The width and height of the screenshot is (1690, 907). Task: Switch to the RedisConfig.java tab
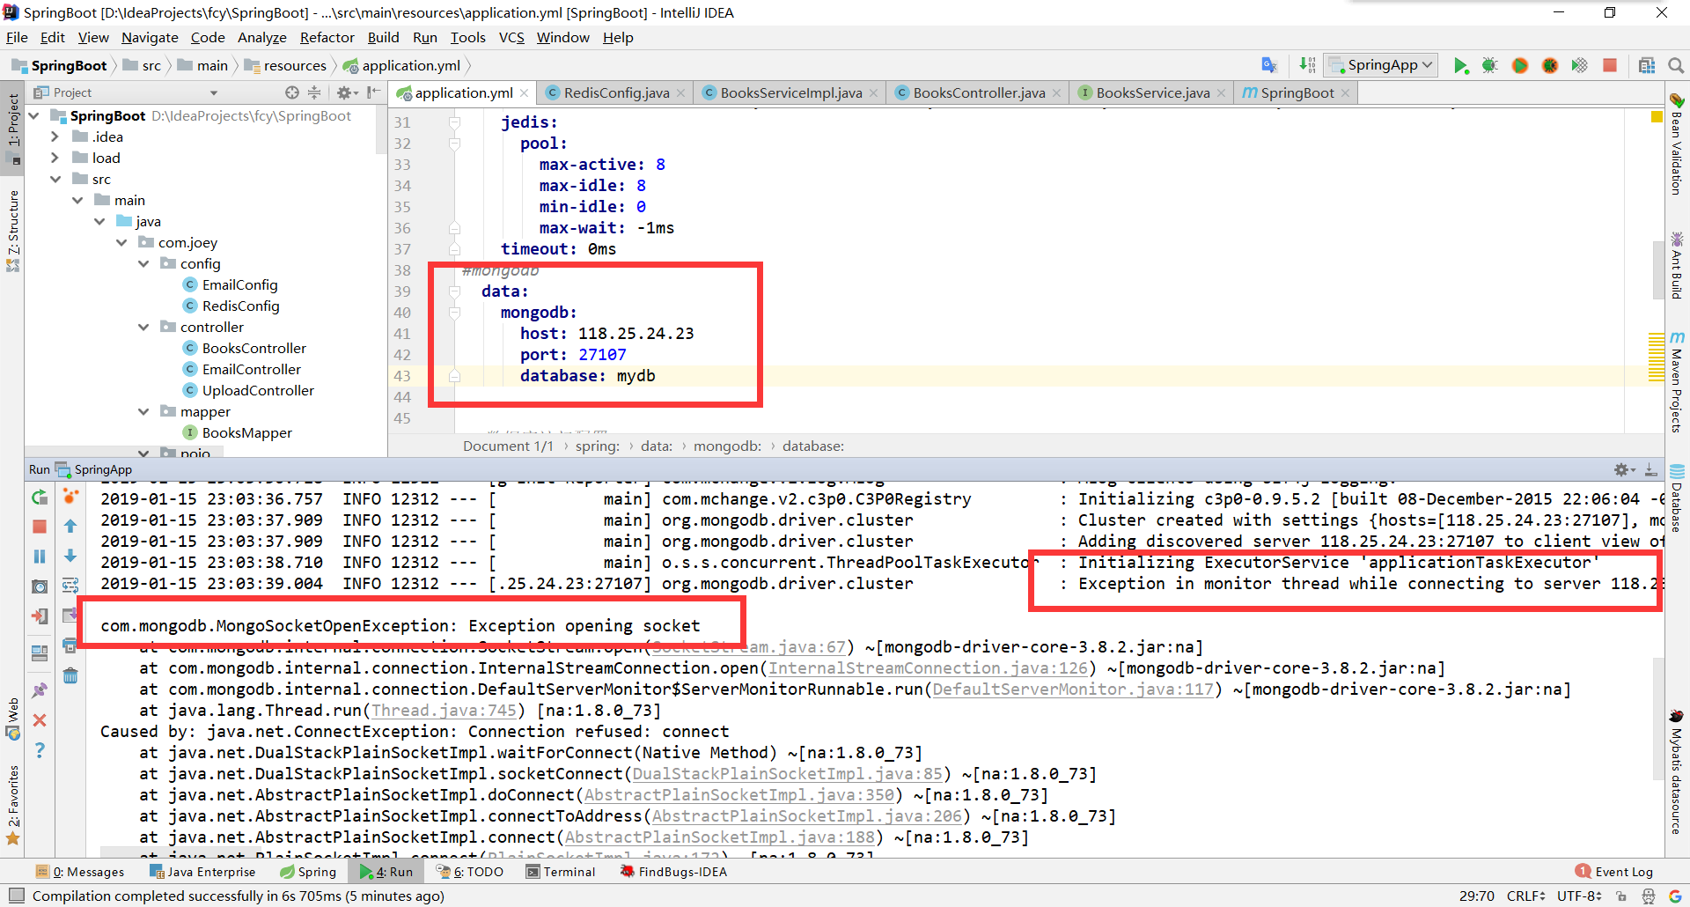point(615,92)
